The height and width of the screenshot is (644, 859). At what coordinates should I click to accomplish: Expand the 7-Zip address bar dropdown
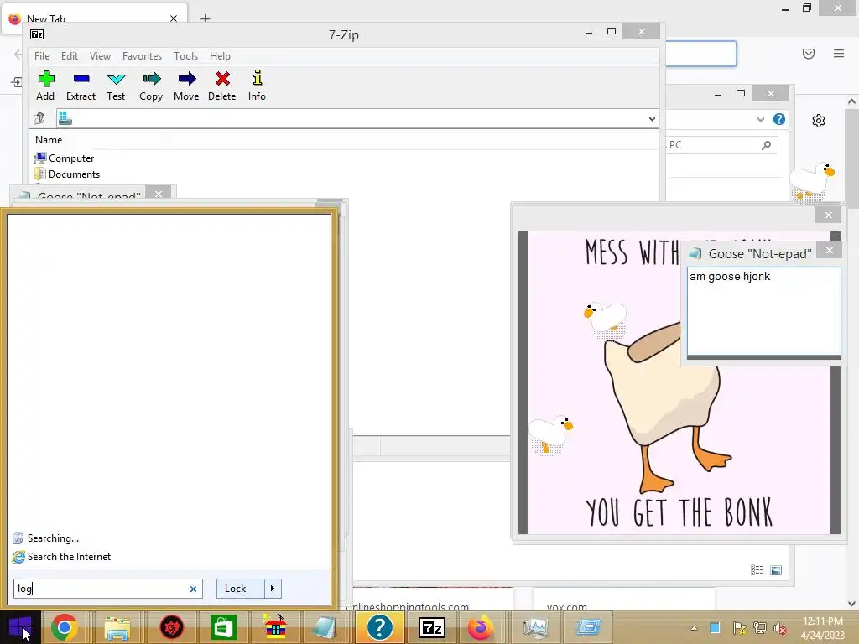point(652,119)
